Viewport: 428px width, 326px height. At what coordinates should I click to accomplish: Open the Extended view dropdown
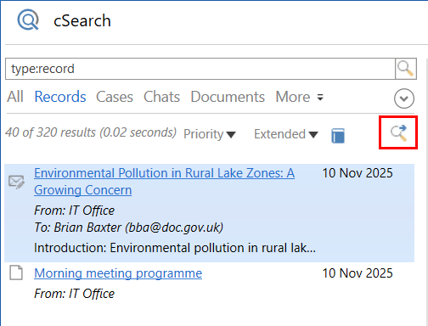pos(286,134)
